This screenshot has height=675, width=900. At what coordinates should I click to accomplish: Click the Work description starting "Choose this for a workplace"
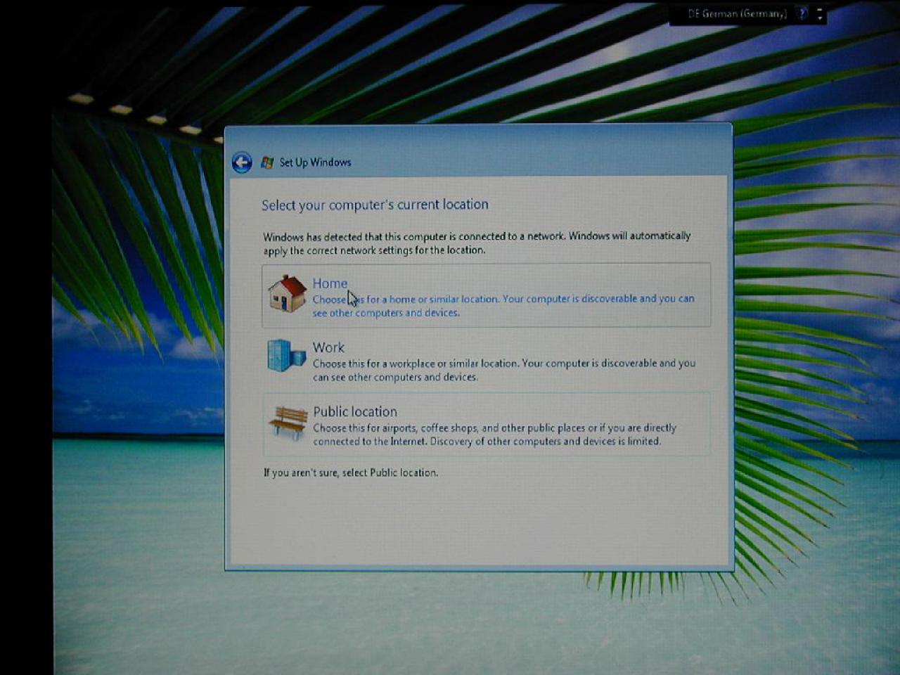(504, 371)
